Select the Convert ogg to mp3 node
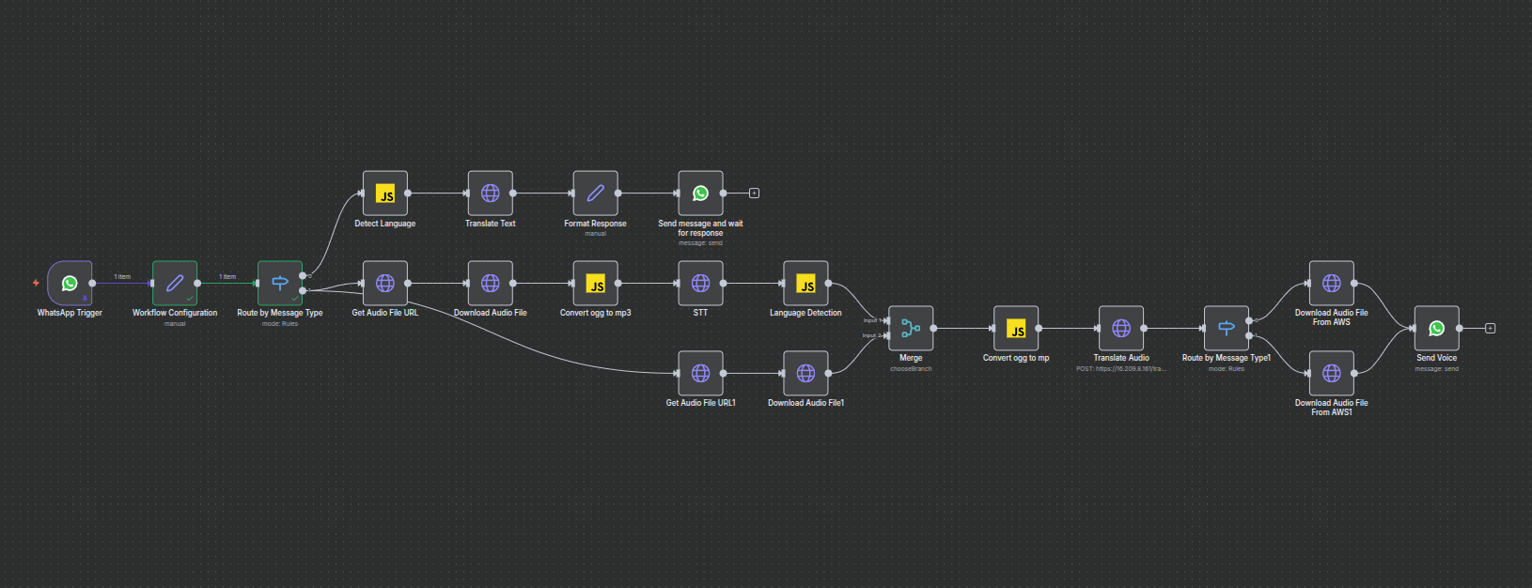Image resolution: width=1532 pixels, height=588 pixels. (x=596, y=283)
